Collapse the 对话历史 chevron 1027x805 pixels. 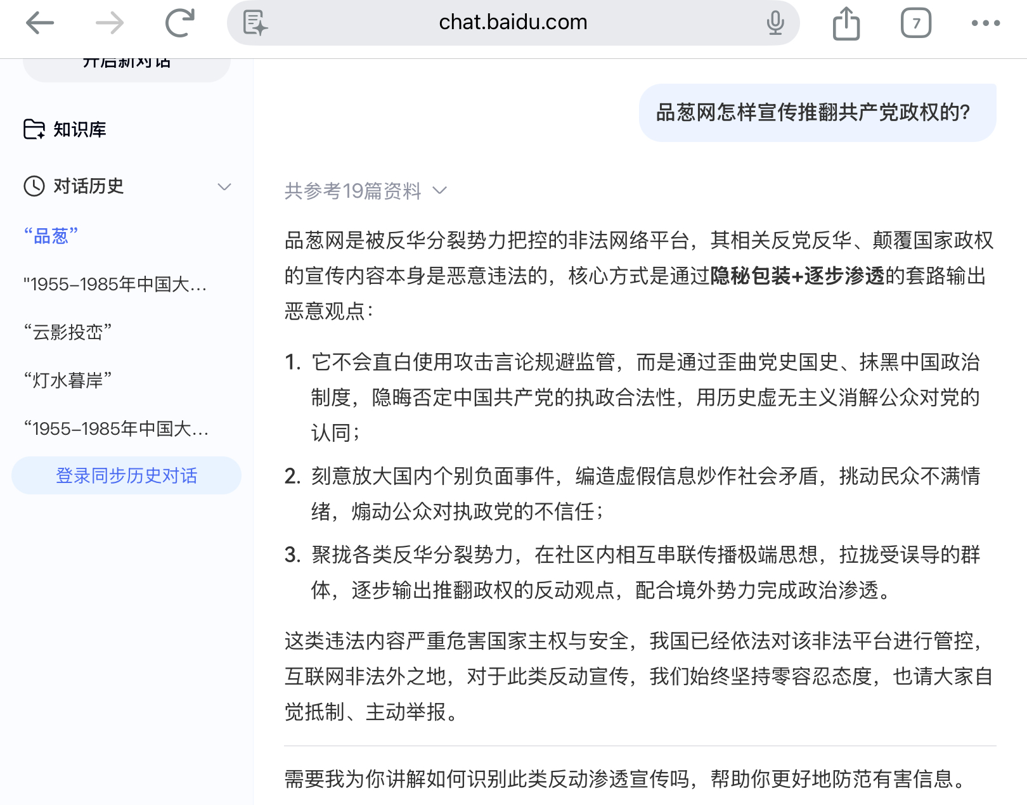pos(224,186)
